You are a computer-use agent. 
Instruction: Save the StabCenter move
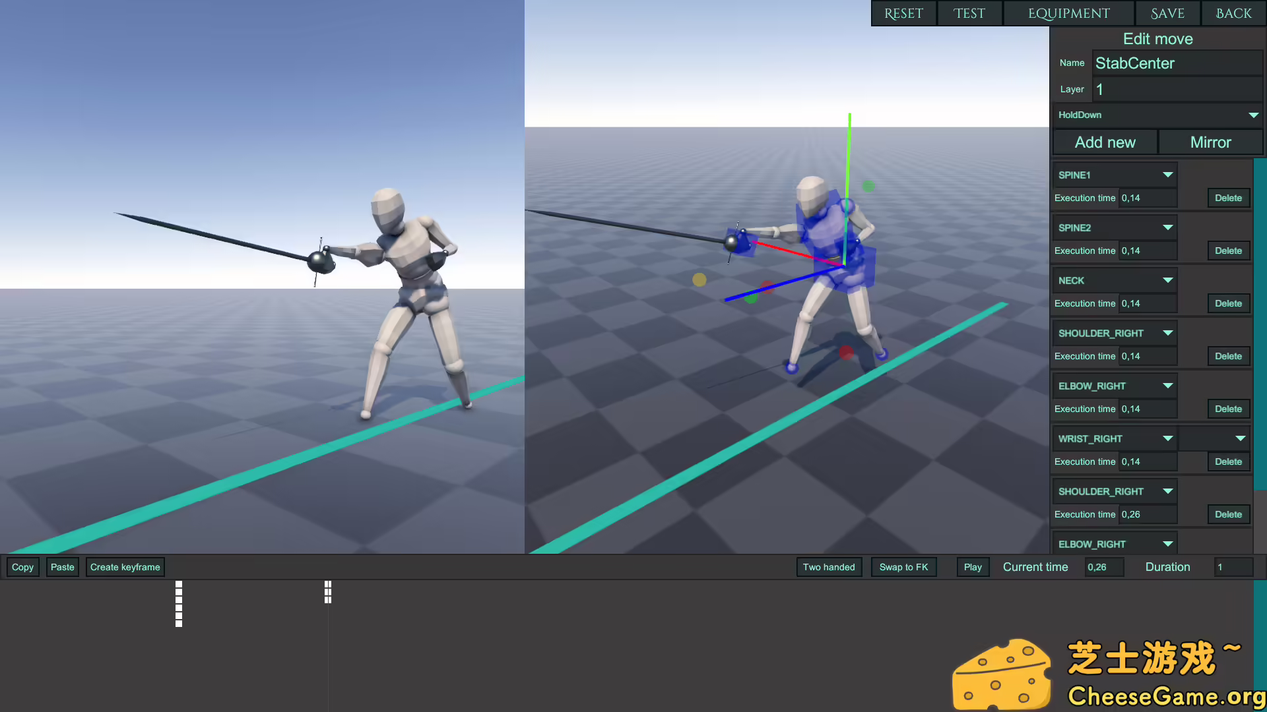pos(1167,13)
